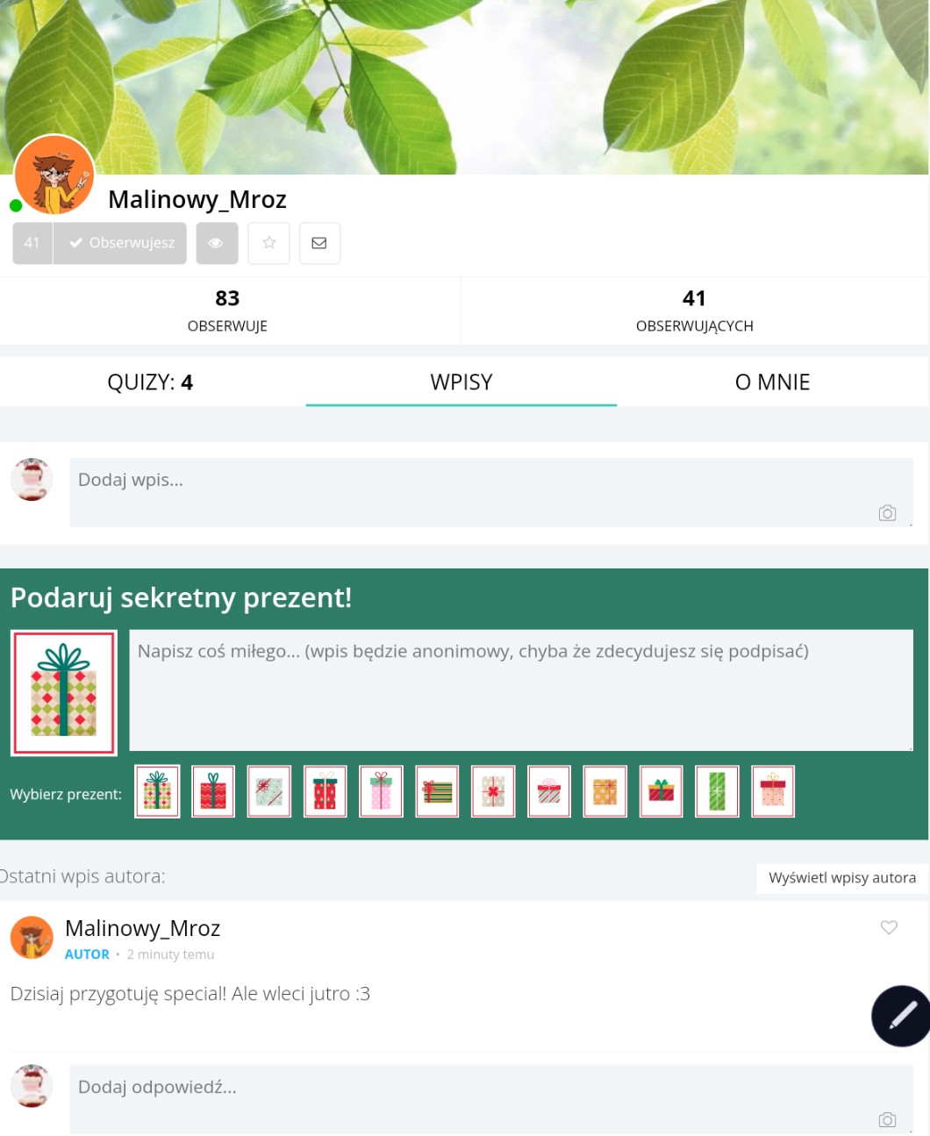This screenshot has height=1136, width=930.
Task: Focus the secret gift message textarea
Action: (x=521, y=689)
